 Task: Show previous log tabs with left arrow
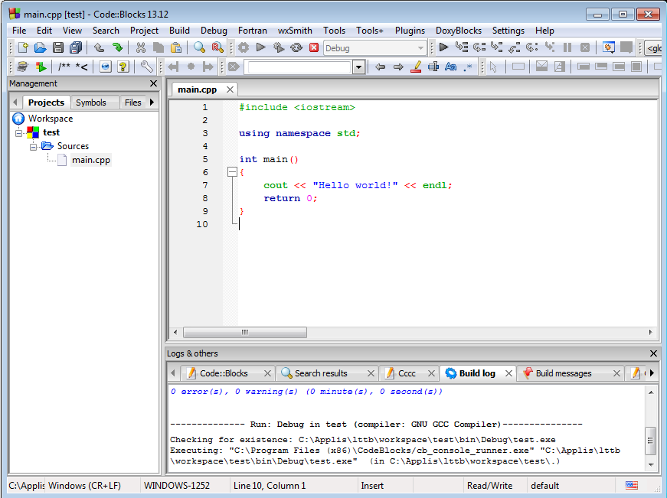pos(173,373)
